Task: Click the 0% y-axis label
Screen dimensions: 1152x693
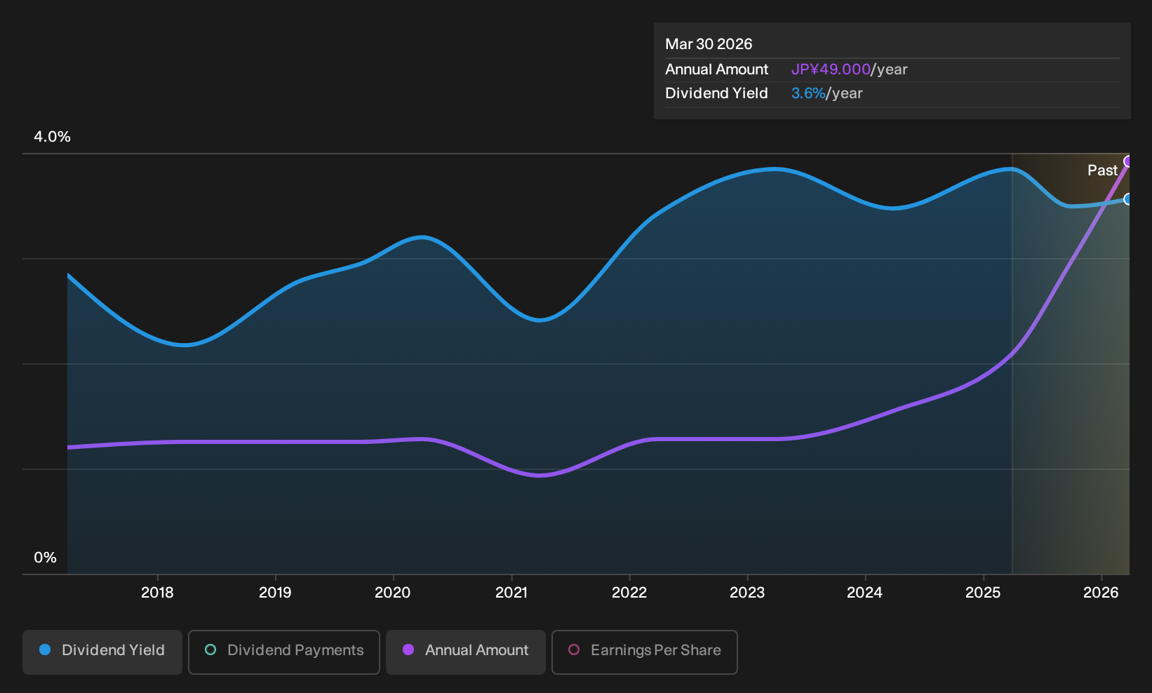Action: click(45, 558)
